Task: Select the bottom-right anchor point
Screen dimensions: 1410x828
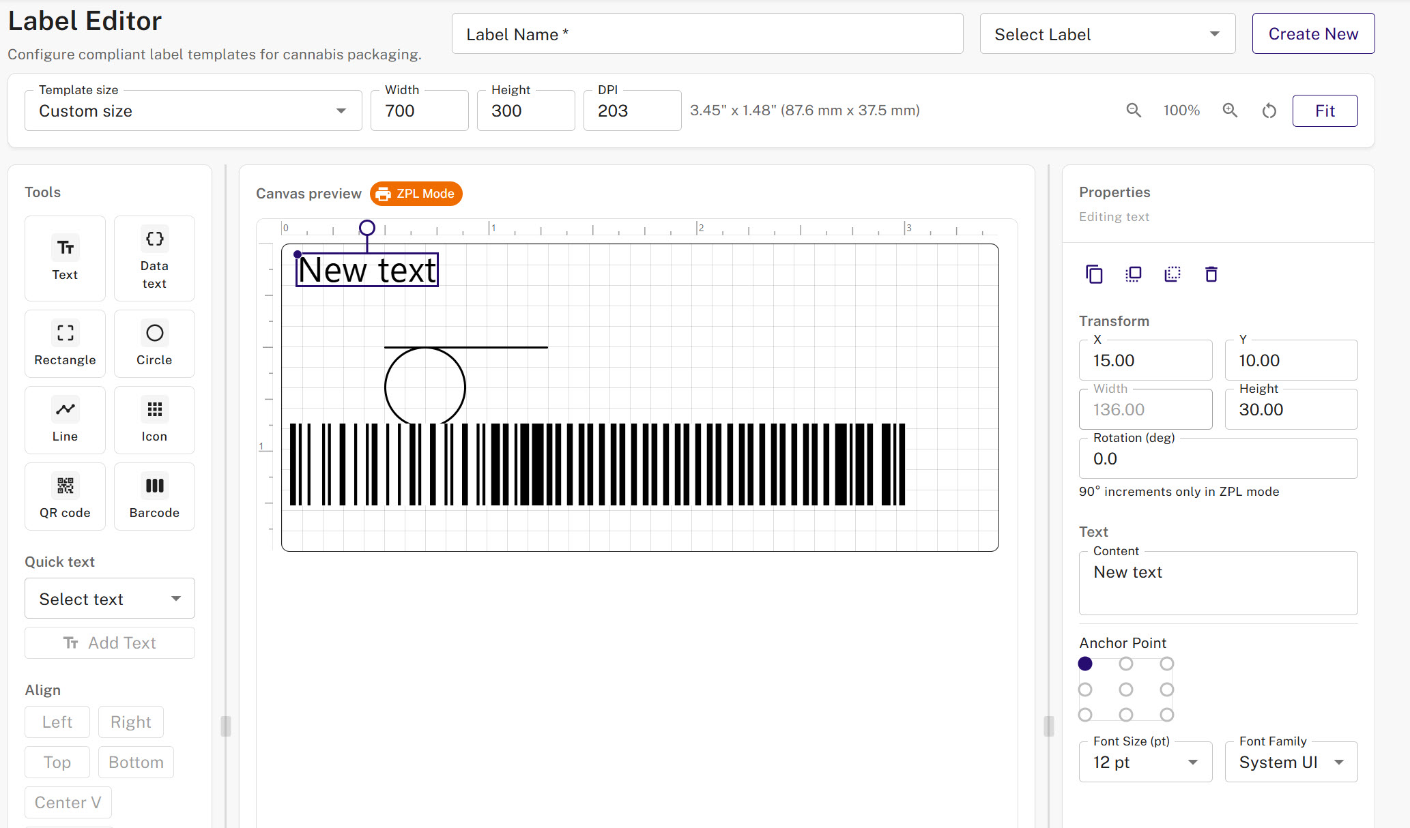Action: [1167, 715]
